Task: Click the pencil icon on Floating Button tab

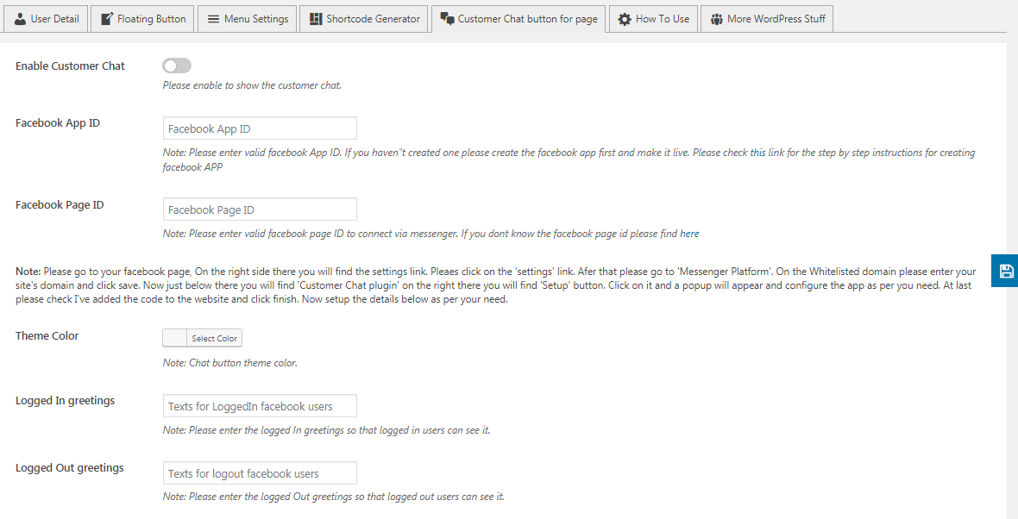Action: 107,19
